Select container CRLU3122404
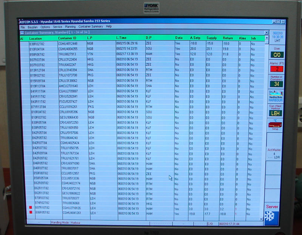This screenshot has width=302, height=235. (68, 60)
